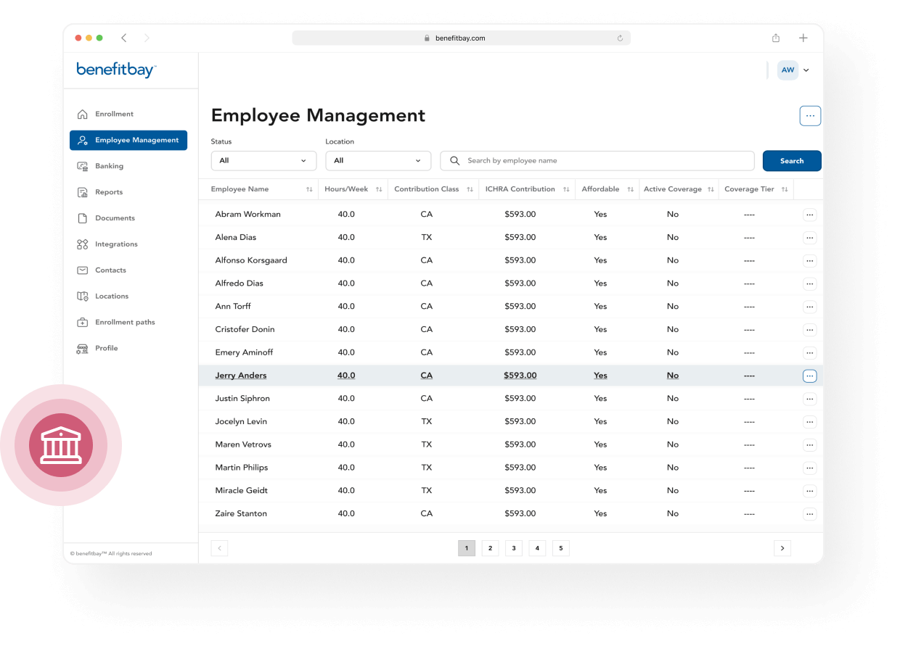The height and width of the screenshot is (646, 900).
Task: Open row actions for Alfonso Korsgaard
Action: 810,261
